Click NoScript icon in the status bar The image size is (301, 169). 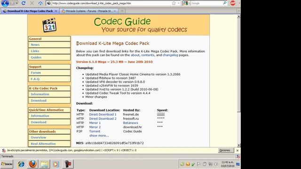(x=238, y=156)
